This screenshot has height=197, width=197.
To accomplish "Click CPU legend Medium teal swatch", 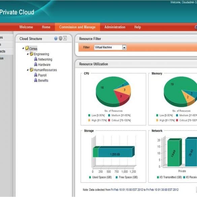I will coord(109,115).
